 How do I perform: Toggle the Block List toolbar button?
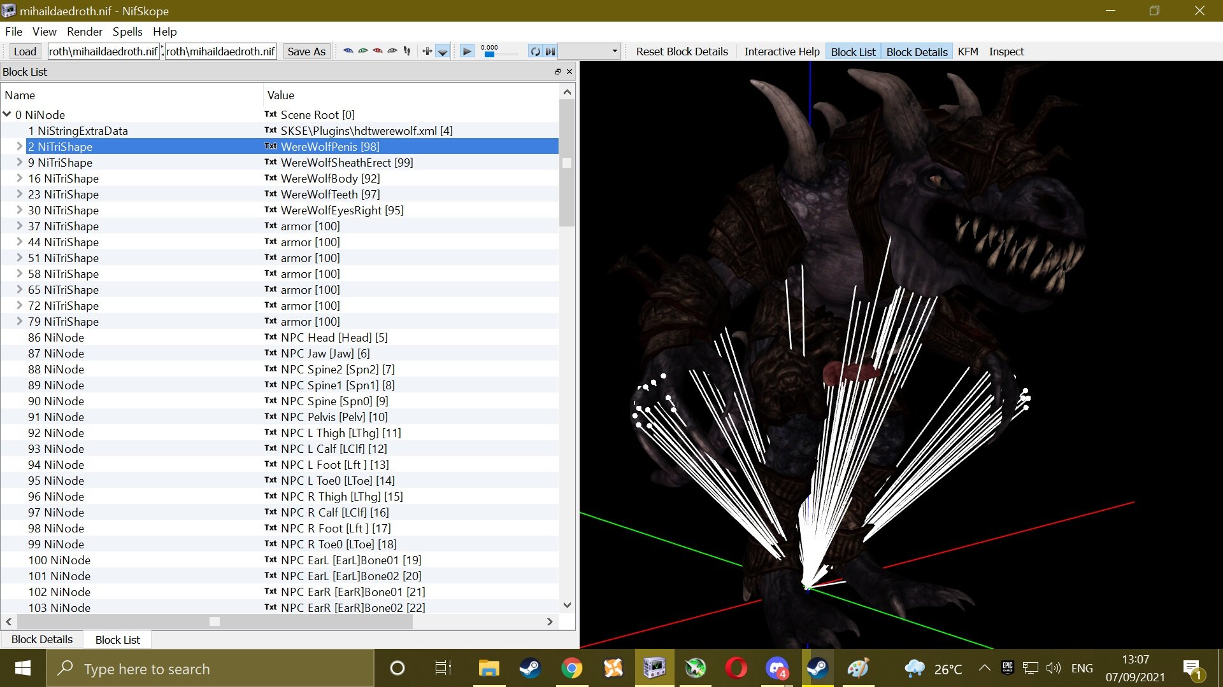click(x=854, y=52)
